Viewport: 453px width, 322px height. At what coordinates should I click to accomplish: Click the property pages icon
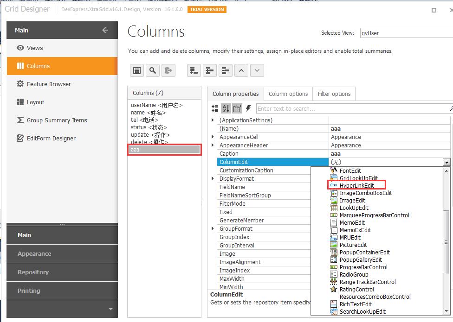237,108
